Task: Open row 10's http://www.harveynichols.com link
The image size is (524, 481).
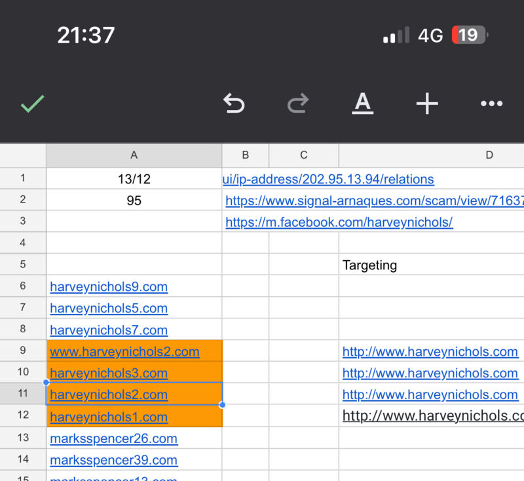Action: (x=430, y=373)
